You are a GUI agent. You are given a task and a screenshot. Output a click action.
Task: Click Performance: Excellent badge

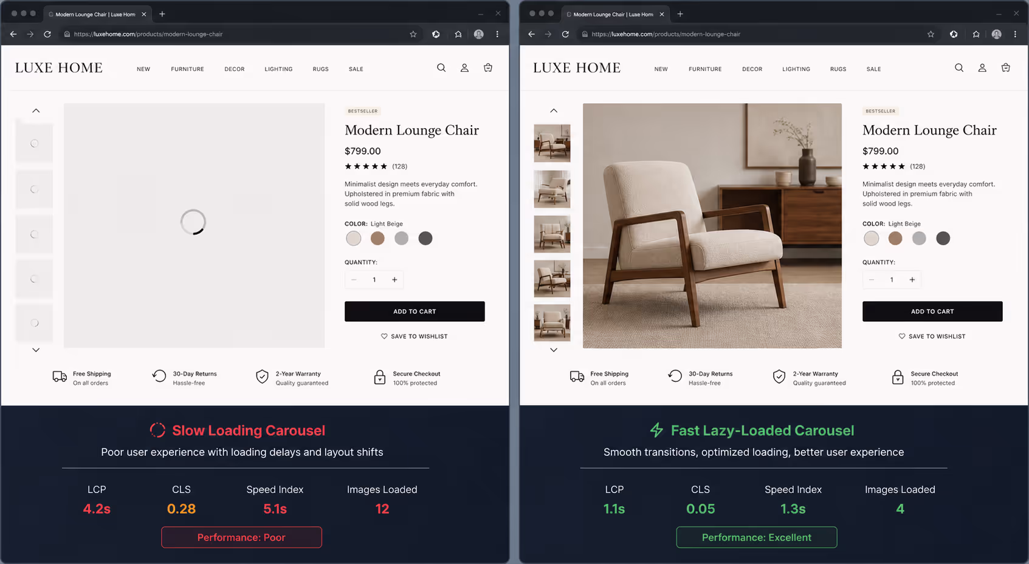(757, 537)
